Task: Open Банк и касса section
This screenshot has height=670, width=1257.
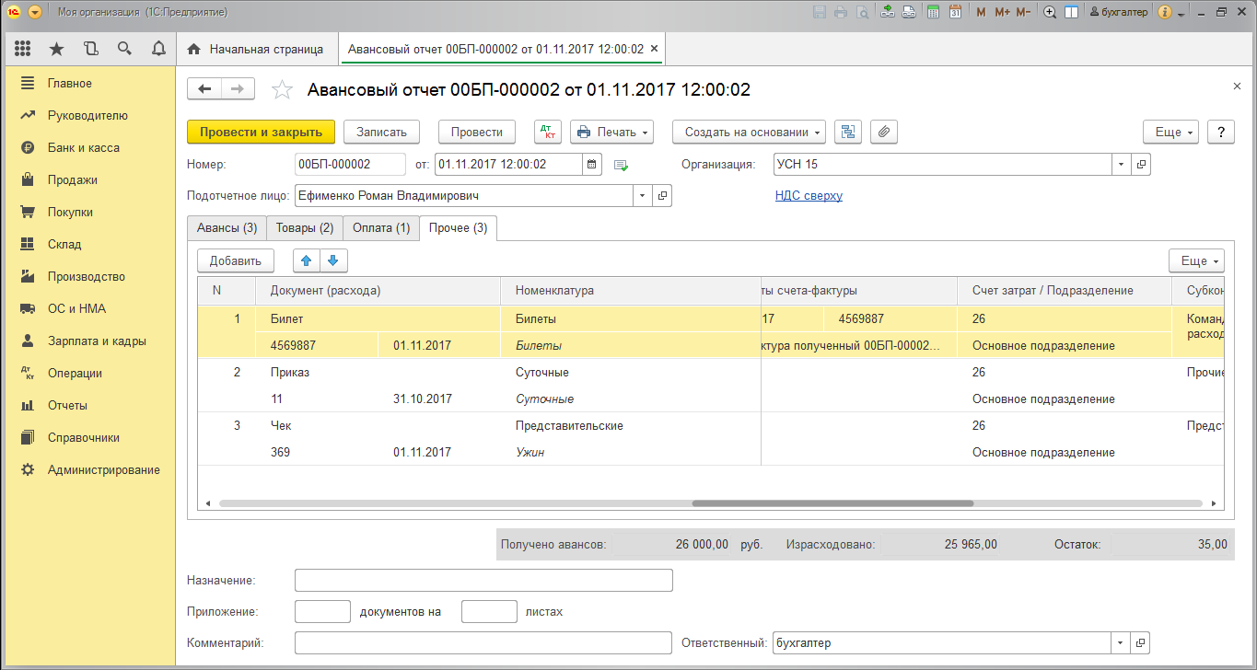Action: 89,147
